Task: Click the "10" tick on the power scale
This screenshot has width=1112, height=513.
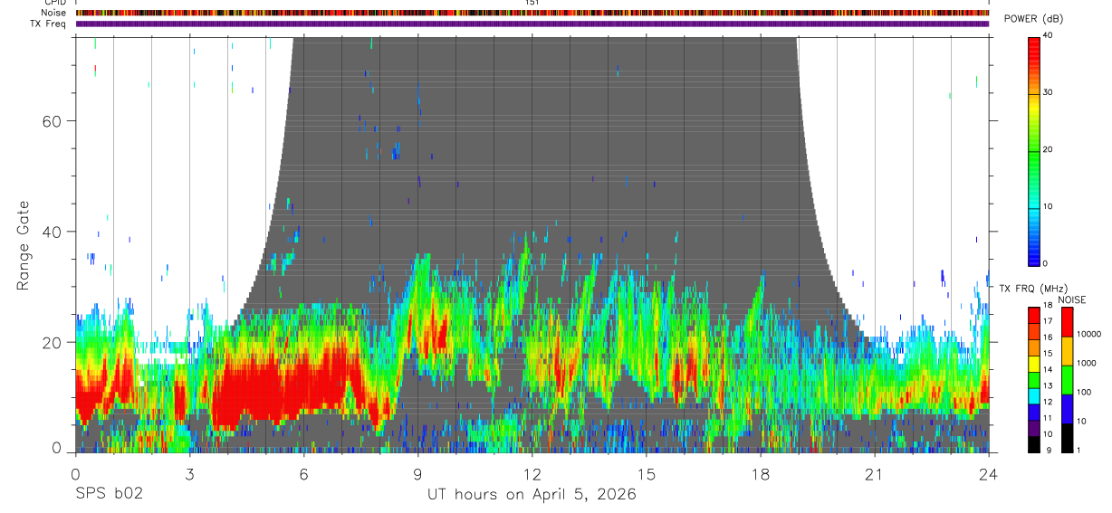Action: pos(1048,207)
